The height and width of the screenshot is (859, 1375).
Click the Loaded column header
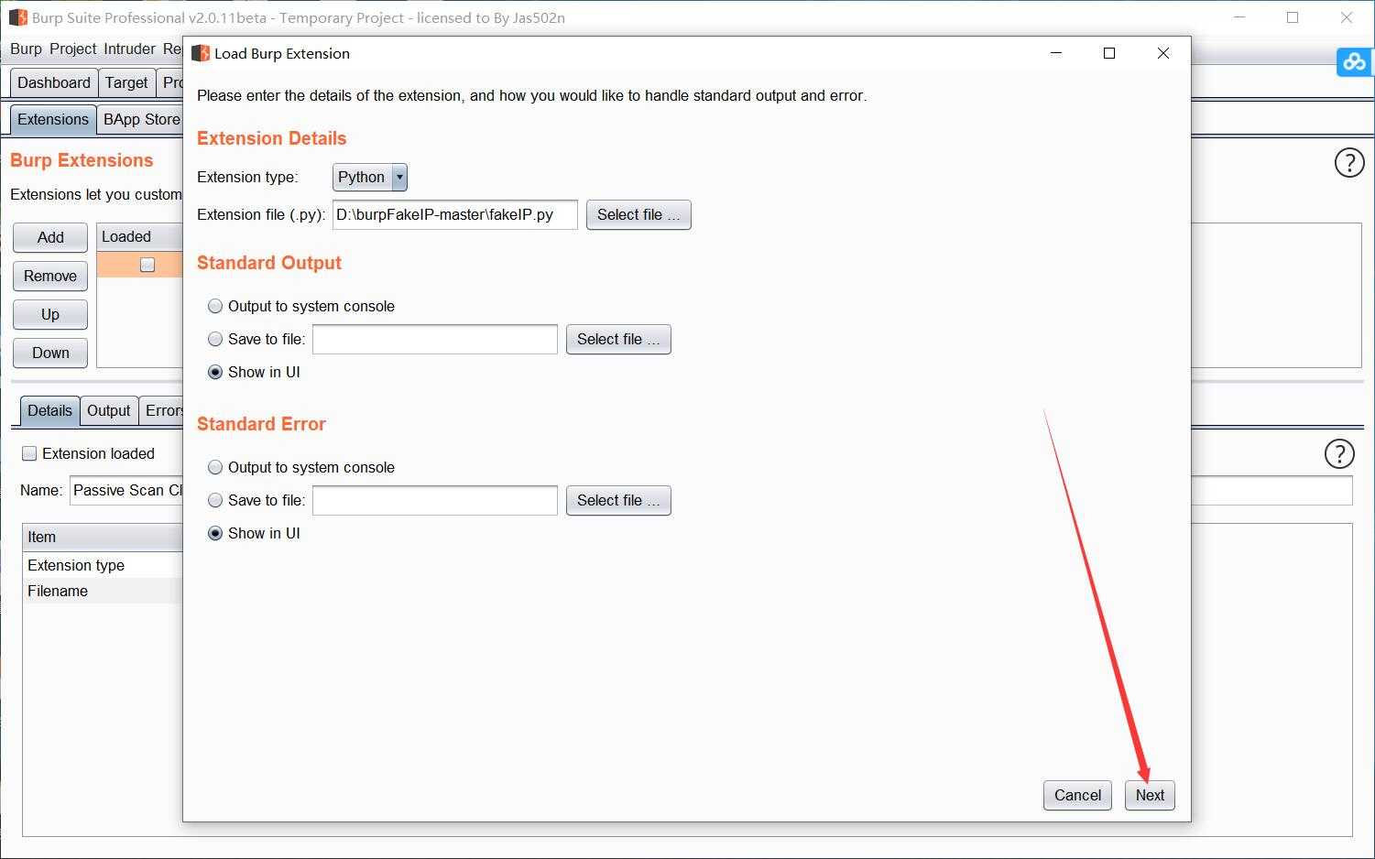click(x=139, y=237)
